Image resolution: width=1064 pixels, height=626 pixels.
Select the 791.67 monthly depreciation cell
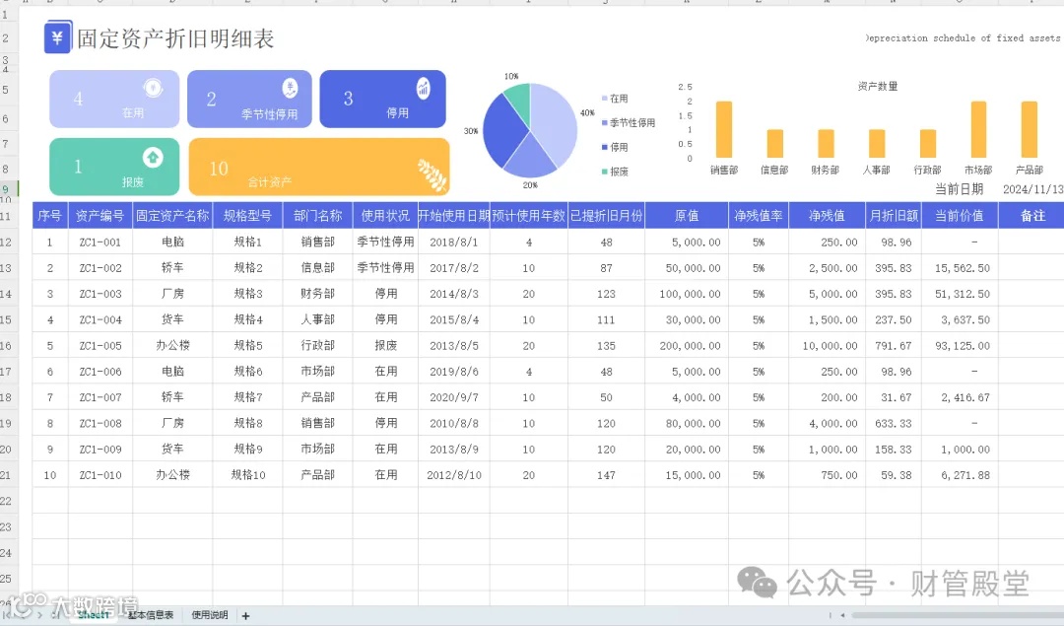894,346
